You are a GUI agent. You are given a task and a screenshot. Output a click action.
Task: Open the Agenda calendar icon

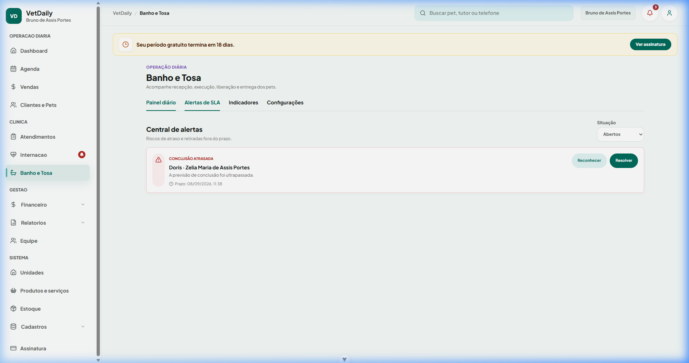pos(13,69)
